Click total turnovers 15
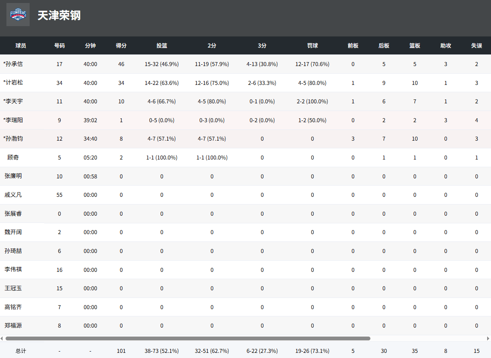491x358 pixels. pos(476,351)
